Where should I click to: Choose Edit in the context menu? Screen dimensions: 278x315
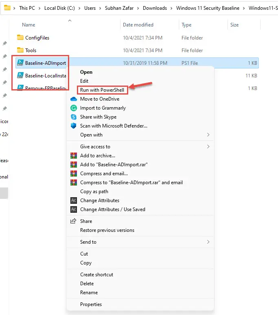pyautogui.click(x=84, y=81)
